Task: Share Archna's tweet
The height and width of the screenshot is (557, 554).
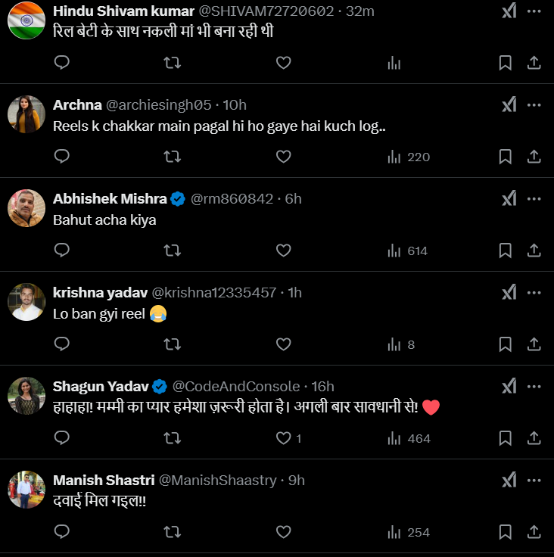Action: coord(534,157)
